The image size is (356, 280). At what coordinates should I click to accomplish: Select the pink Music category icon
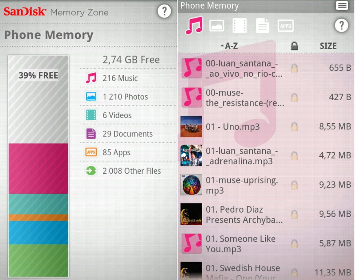click(194, 26)
